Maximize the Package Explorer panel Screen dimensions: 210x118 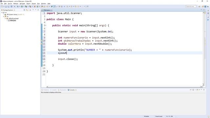pos(38,10)
